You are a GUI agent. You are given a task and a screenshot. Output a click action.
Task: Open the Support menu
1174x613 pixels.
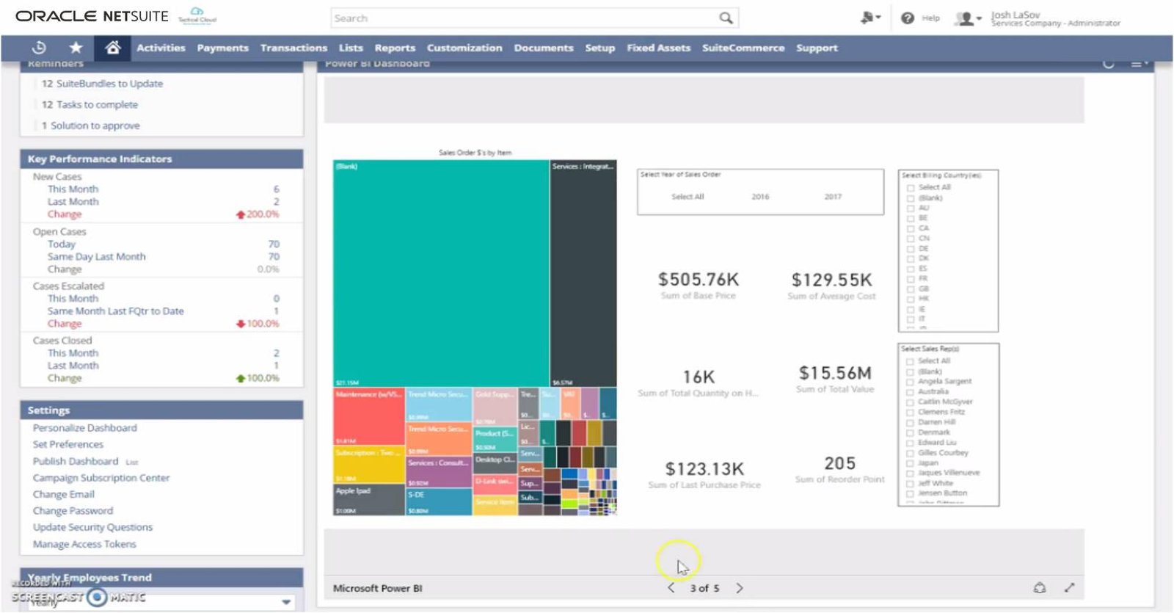(817, 48)
